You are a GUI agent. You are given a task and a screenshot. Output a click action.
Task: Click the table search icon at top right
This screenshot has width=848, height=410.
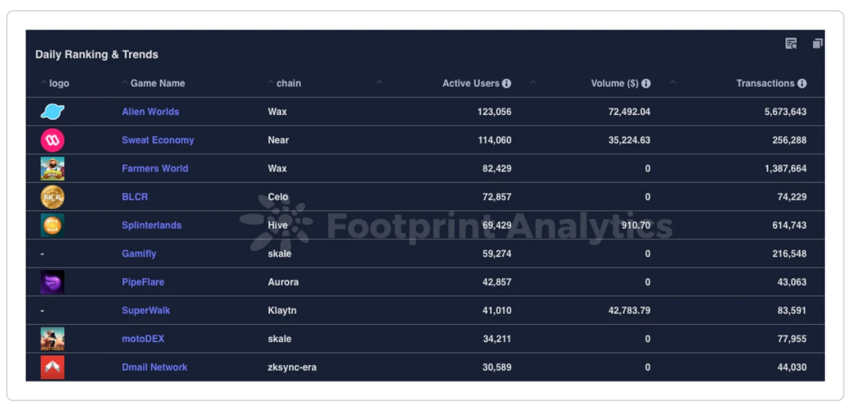coord(791,44)
